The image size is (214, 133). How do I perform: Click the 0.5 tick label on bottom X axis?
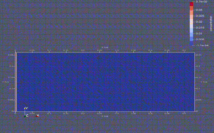[x=184, y=113]
